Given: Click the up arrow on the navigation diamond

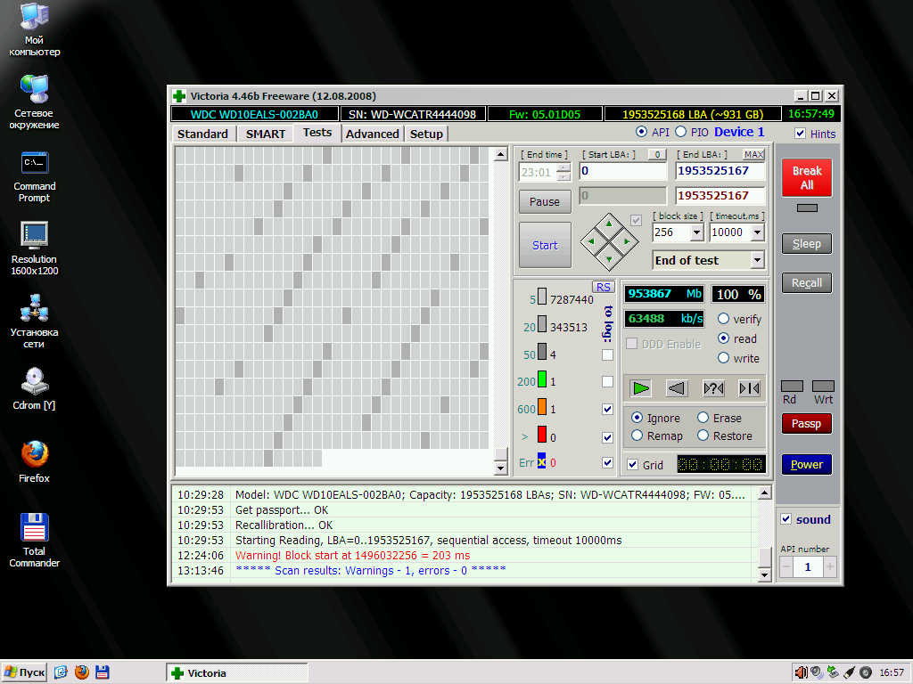Looking at the screenshot, I should [609, 222].
